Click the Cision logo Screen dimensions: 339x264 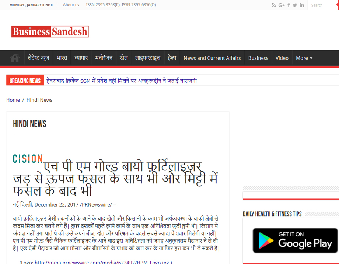click(28, 159)
